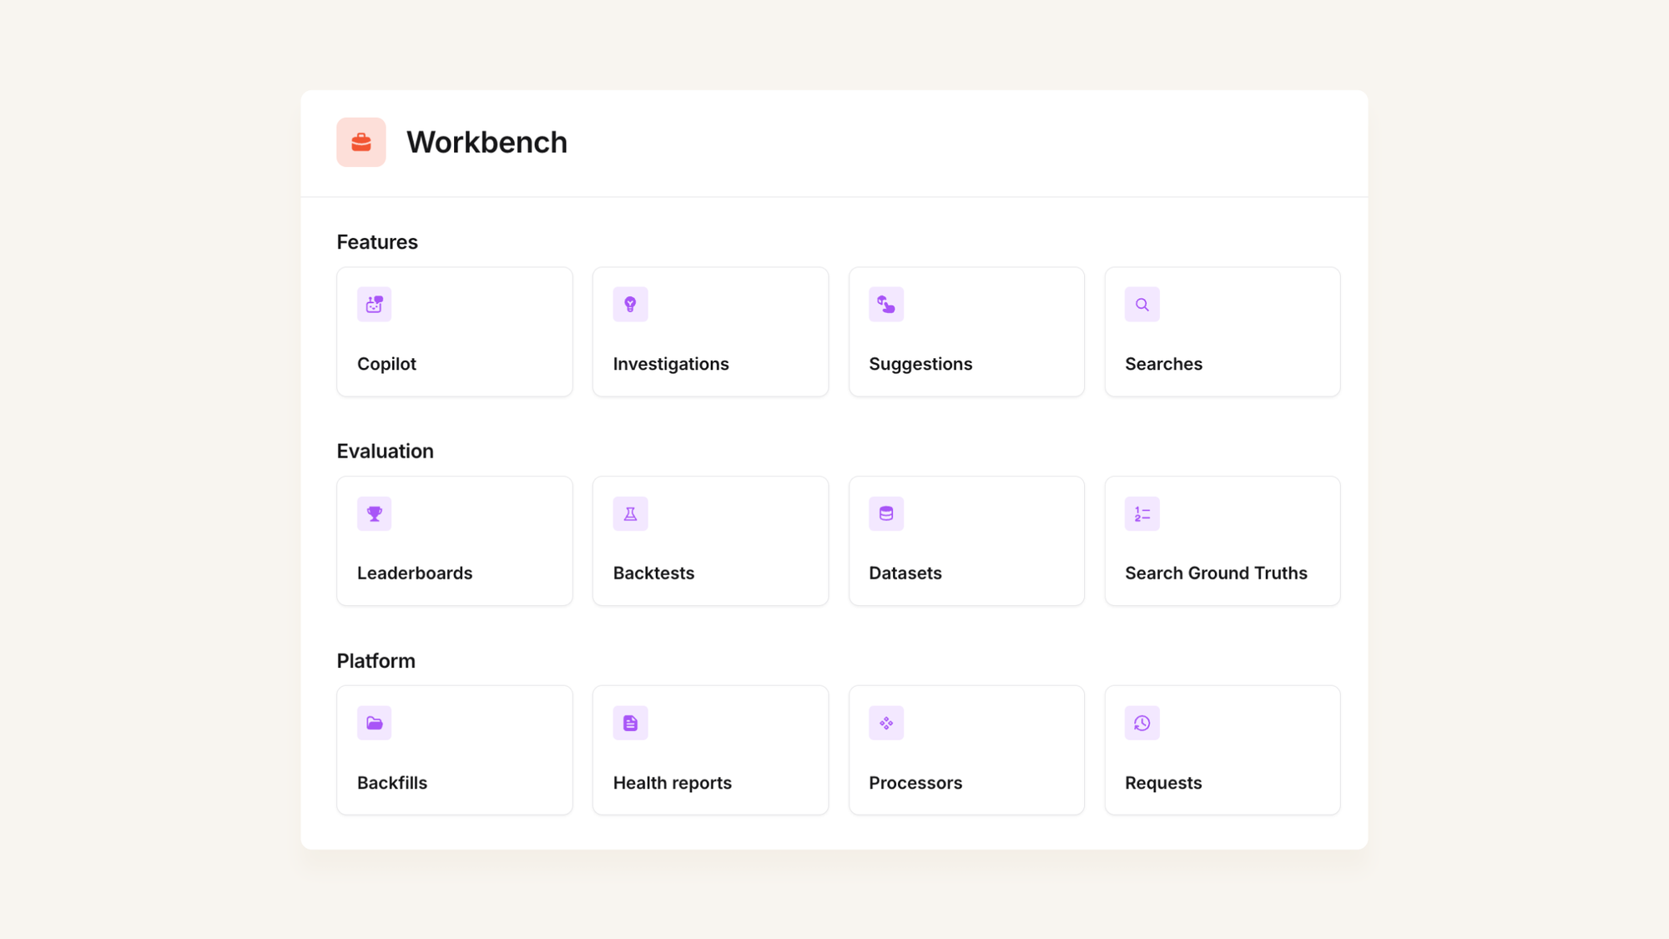Click the Backfills folder icon

point(374,724)
